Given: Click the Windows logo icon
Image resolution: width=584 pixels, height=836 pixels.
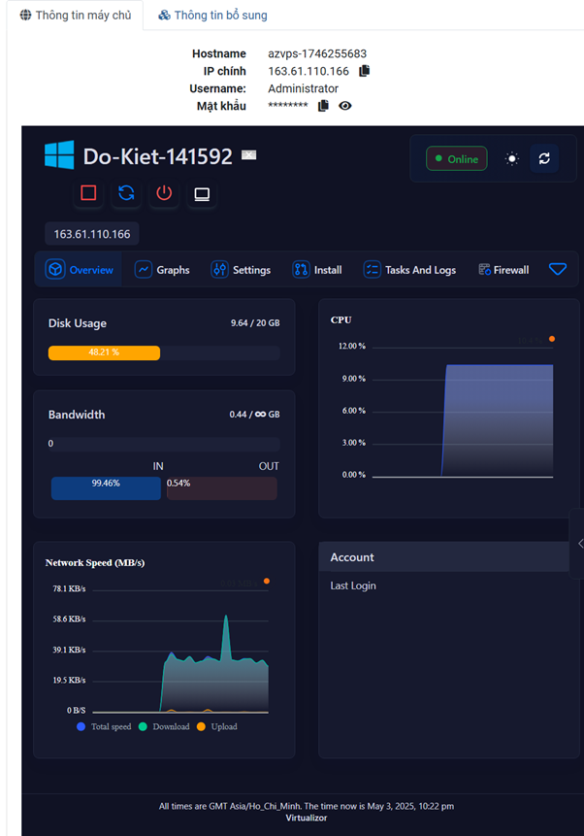Looking at the screenshot, I should click(x=59, y=155).
